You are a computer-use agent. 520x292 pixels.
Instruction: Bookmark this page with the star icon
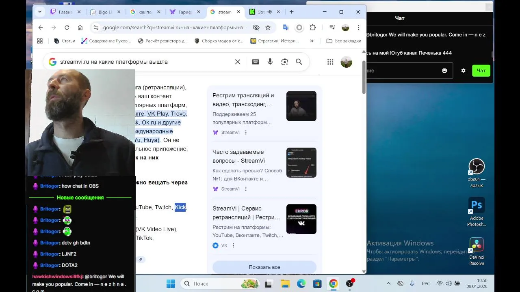click(x=268, y=28)
